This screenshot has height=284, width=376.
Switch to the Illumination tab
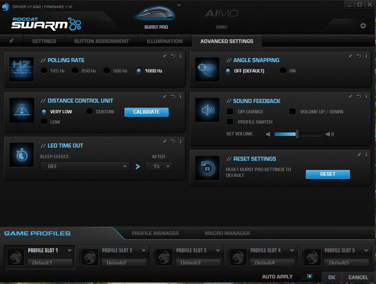164,41
